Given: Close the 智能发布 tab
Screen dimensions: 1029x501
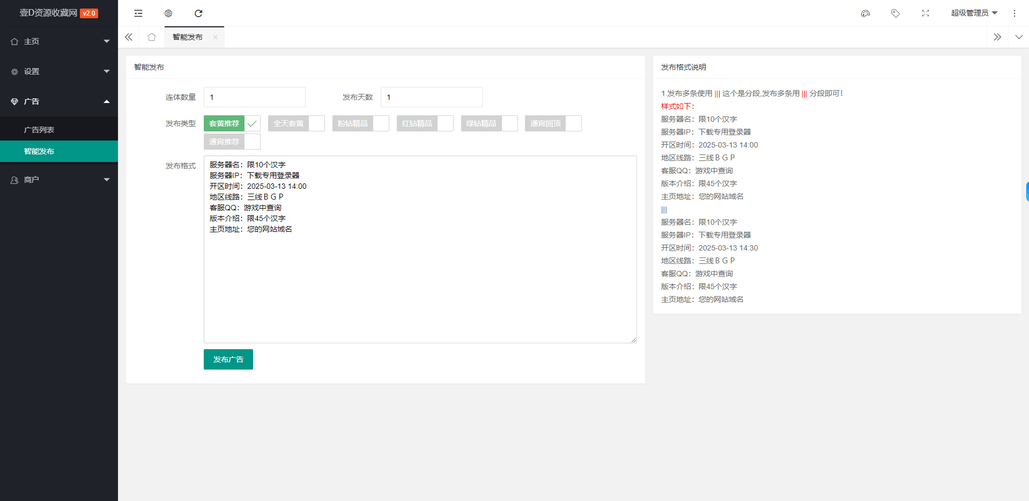Looking at the screenshot, I should [x=216, y=37].
